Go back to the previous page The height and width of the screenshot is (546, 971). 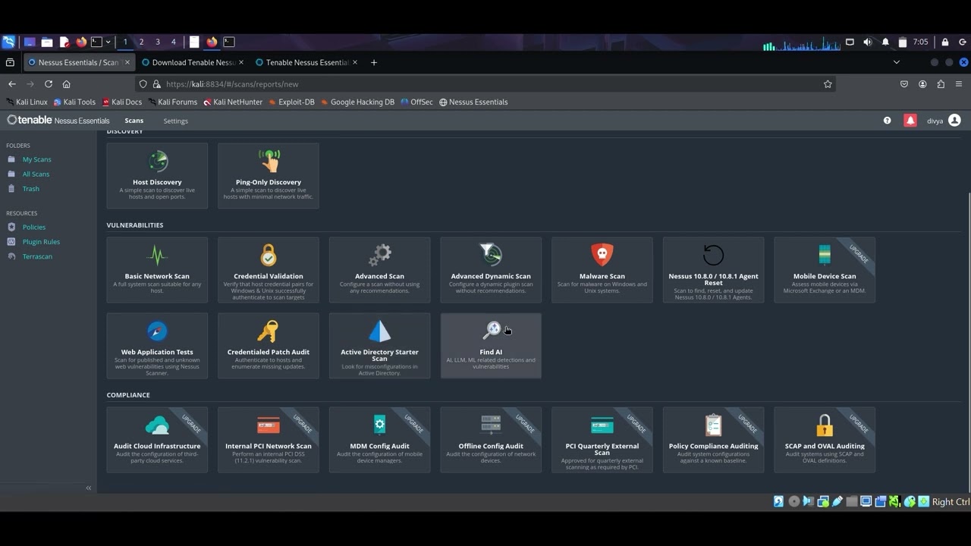point(12,84)
